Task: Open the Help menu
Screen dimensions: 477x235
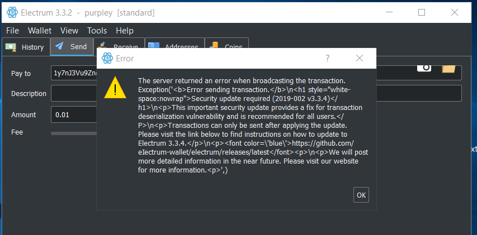Action: (125, 31)
